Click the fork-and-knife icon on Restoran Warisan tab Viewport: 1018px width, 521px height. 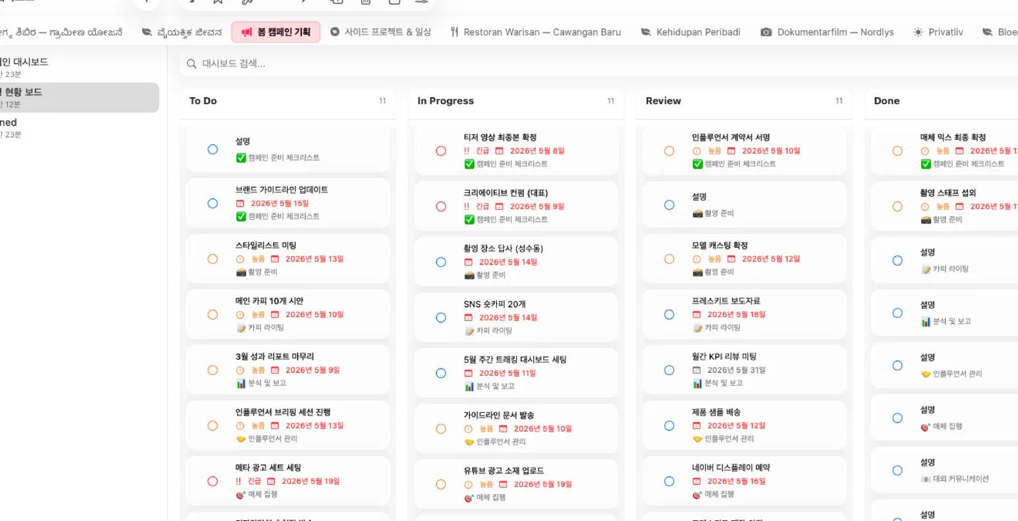(x=454, y=32)
